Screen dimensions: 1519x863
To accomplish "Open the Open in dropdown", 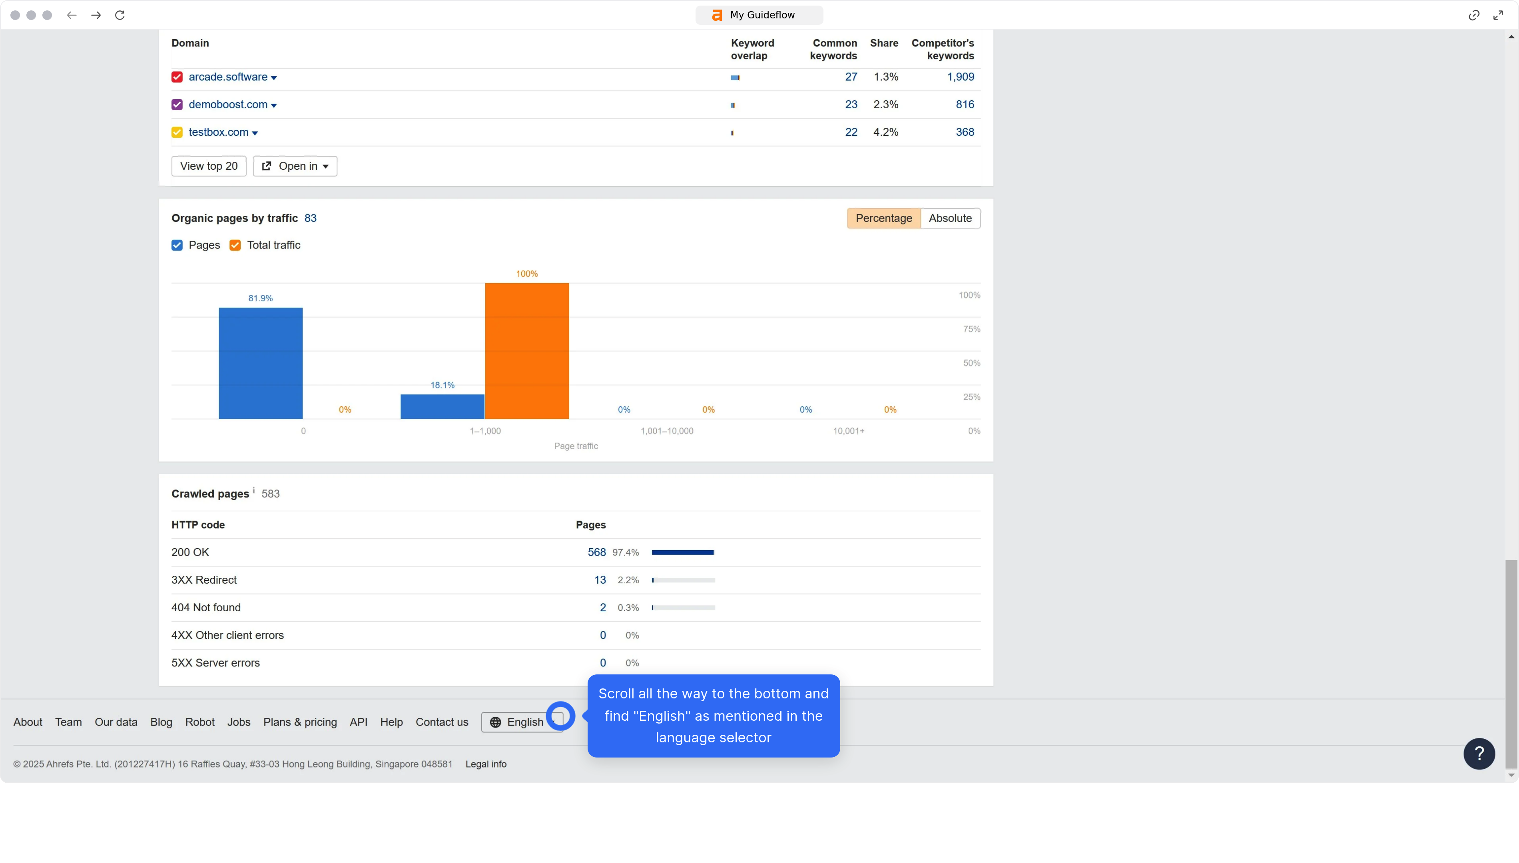I will (x=295, y=166).
